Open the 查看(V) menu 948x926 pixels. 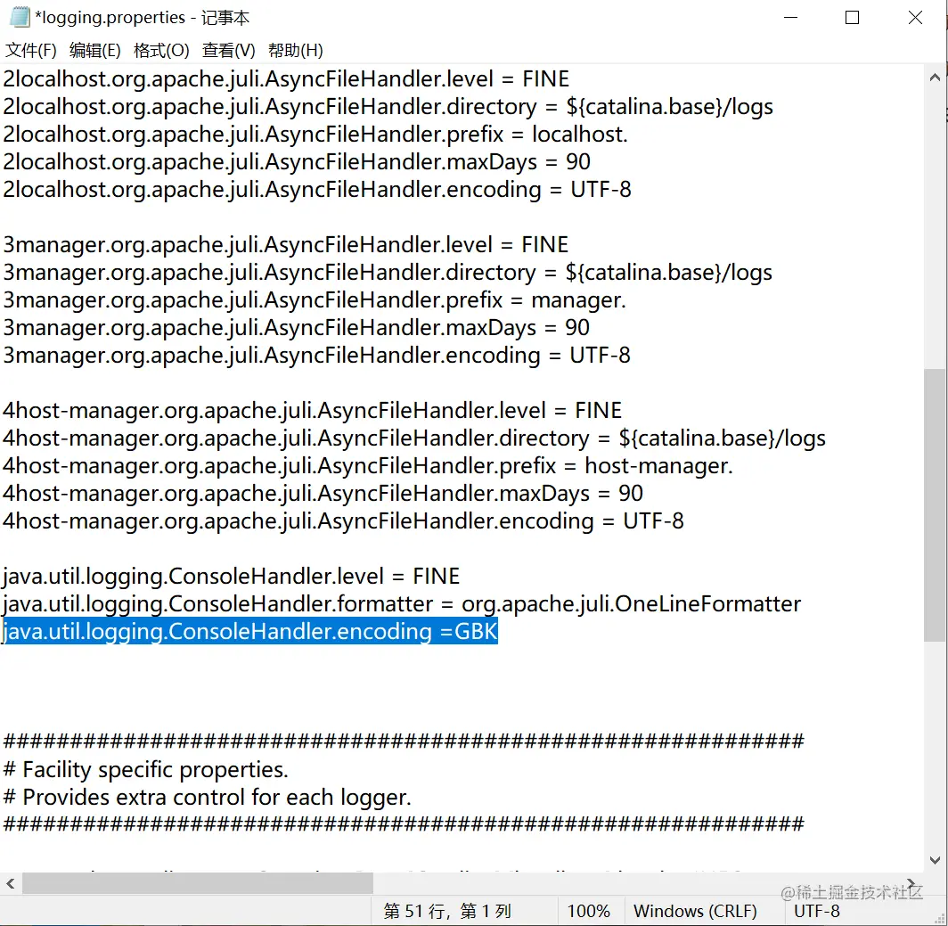228,50
